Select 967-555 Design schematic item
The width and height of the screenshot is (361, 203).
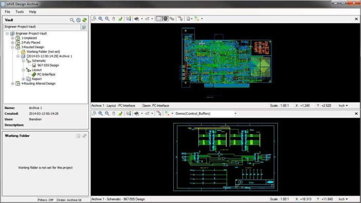48,65
